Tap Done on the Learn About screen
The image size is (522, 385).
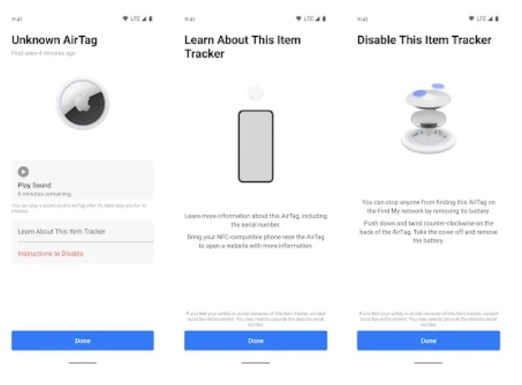point(255,341)
